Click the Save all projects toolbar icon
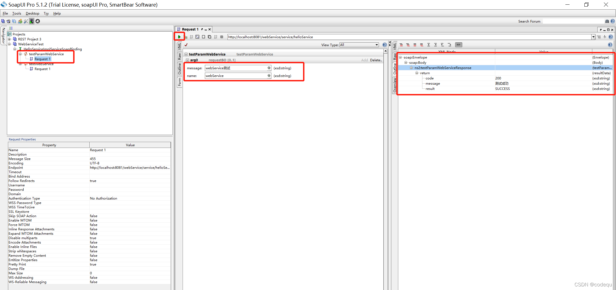 (x=14, y=21)
